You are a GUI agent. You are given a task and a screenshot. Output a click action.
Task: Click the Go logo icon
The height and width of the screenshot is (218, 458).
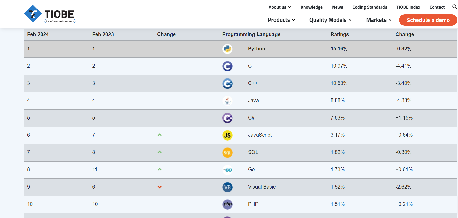pyautogui.click(x=227, y=170)
